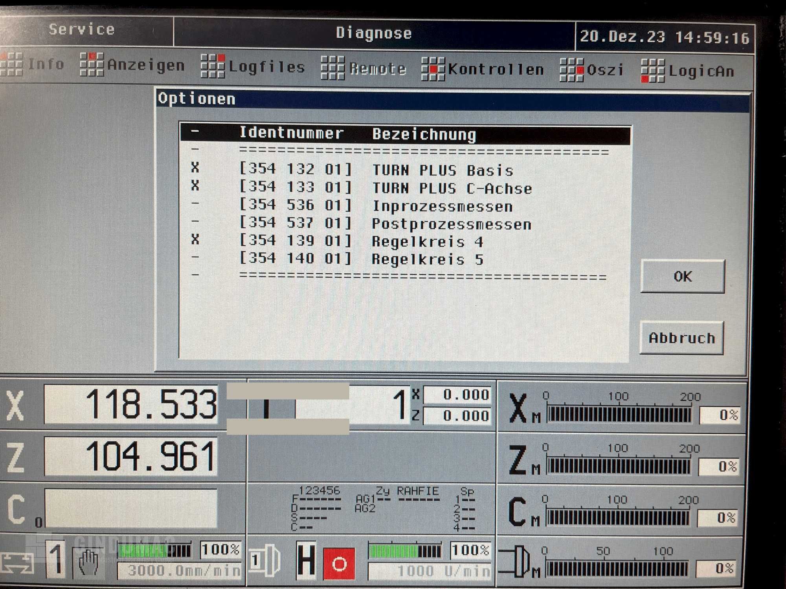Select ident number [354 537 01]

(x=296, y=223)
